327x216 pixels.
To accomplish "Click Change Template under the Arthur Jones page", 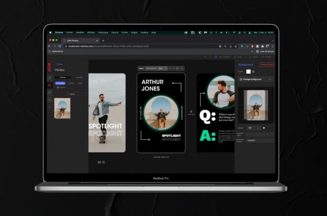I will click(161, 157).
